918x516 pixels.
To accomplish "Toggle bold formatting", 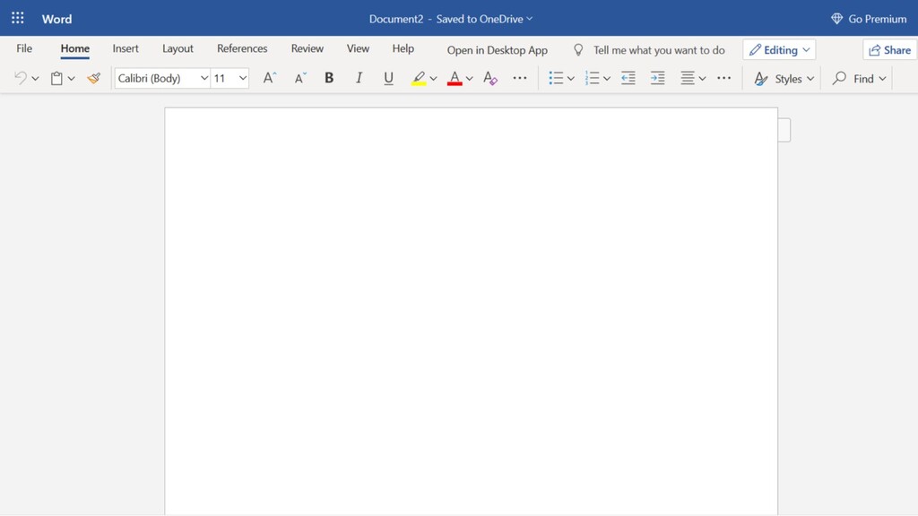I will click(x=329, y=78).
